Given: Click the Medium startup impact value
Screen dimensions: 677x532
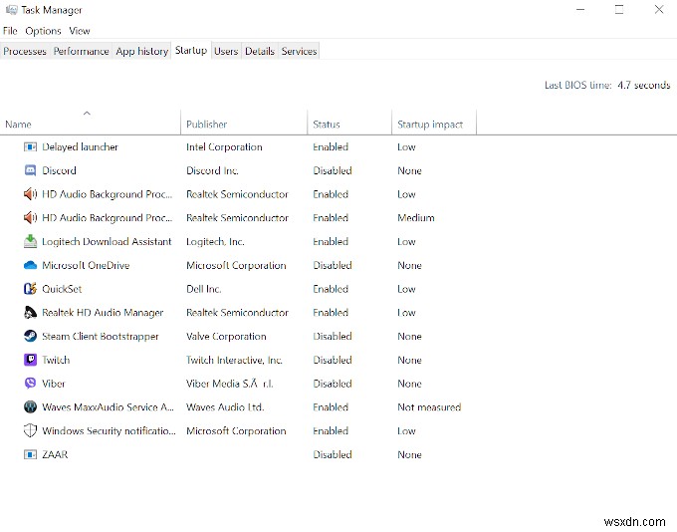Looking at the screenshot, I should (416, 218).
